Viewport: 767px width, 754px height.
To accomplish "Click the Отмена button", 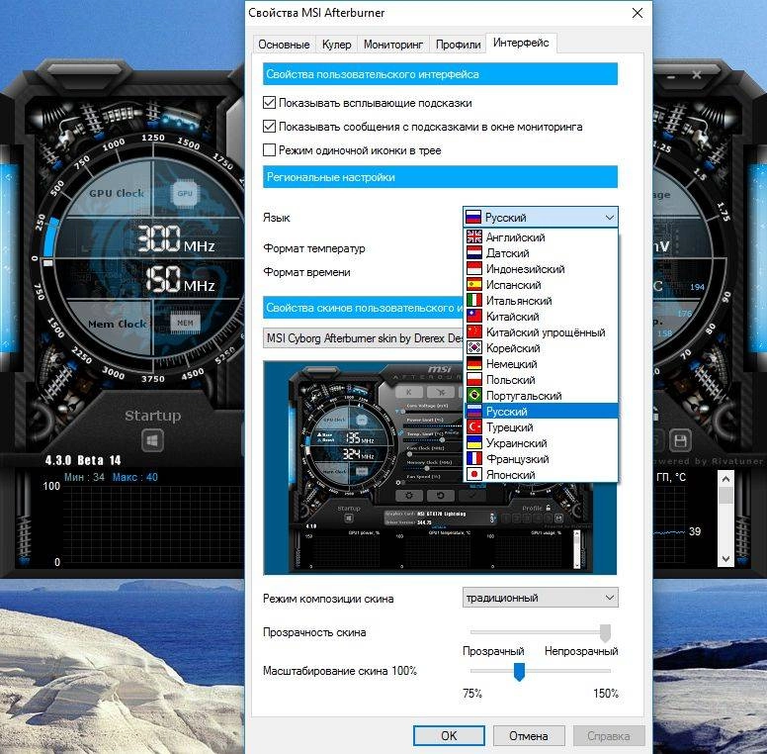I will (x=528, y=735).
